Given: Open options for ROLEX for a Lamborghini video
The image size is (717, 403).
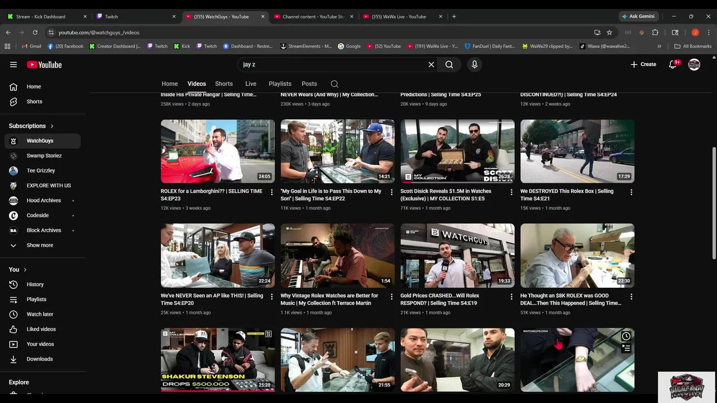Looking at the screenshot, I should 272,192.
